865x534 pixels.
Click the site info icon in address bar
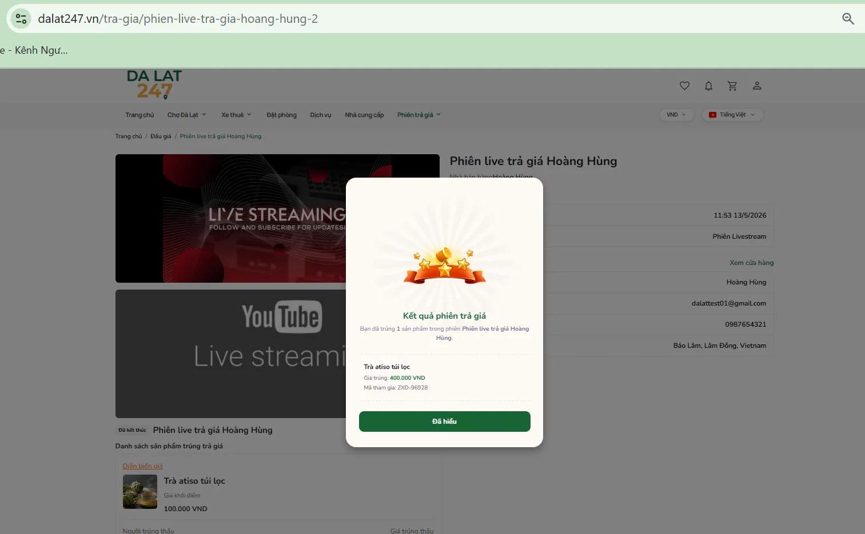21,19
